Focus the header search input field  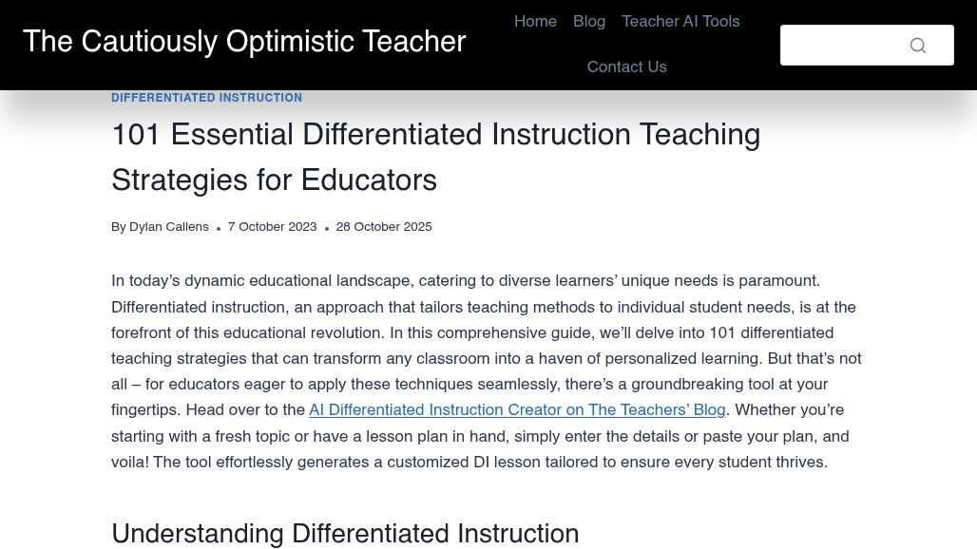click(x=867, y=45)
